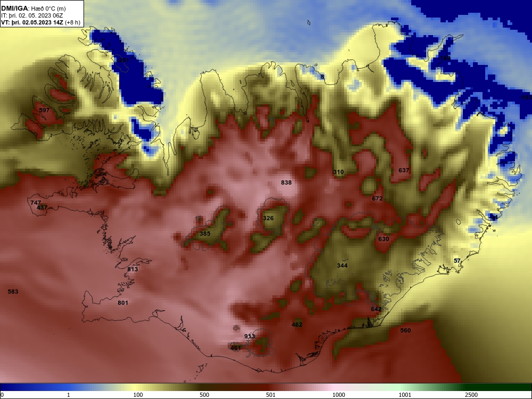Click the 747 value on Snæfellsnes
This screenshot has height=399, width=532.
tap(36, 203)
